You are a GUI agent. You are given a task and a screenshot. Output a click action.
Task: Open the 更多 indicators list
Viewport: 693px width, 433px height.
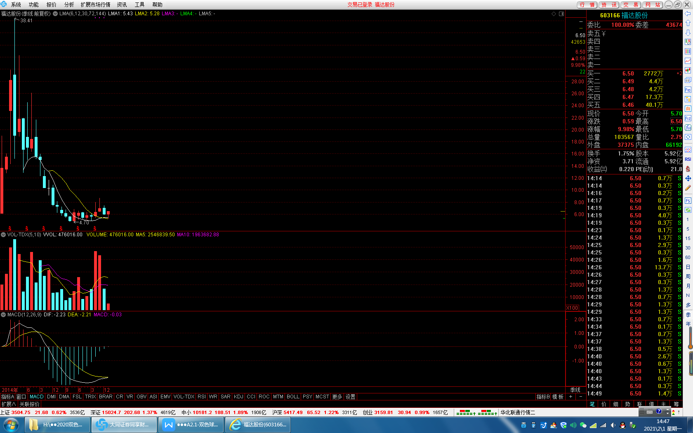point(337,397)
